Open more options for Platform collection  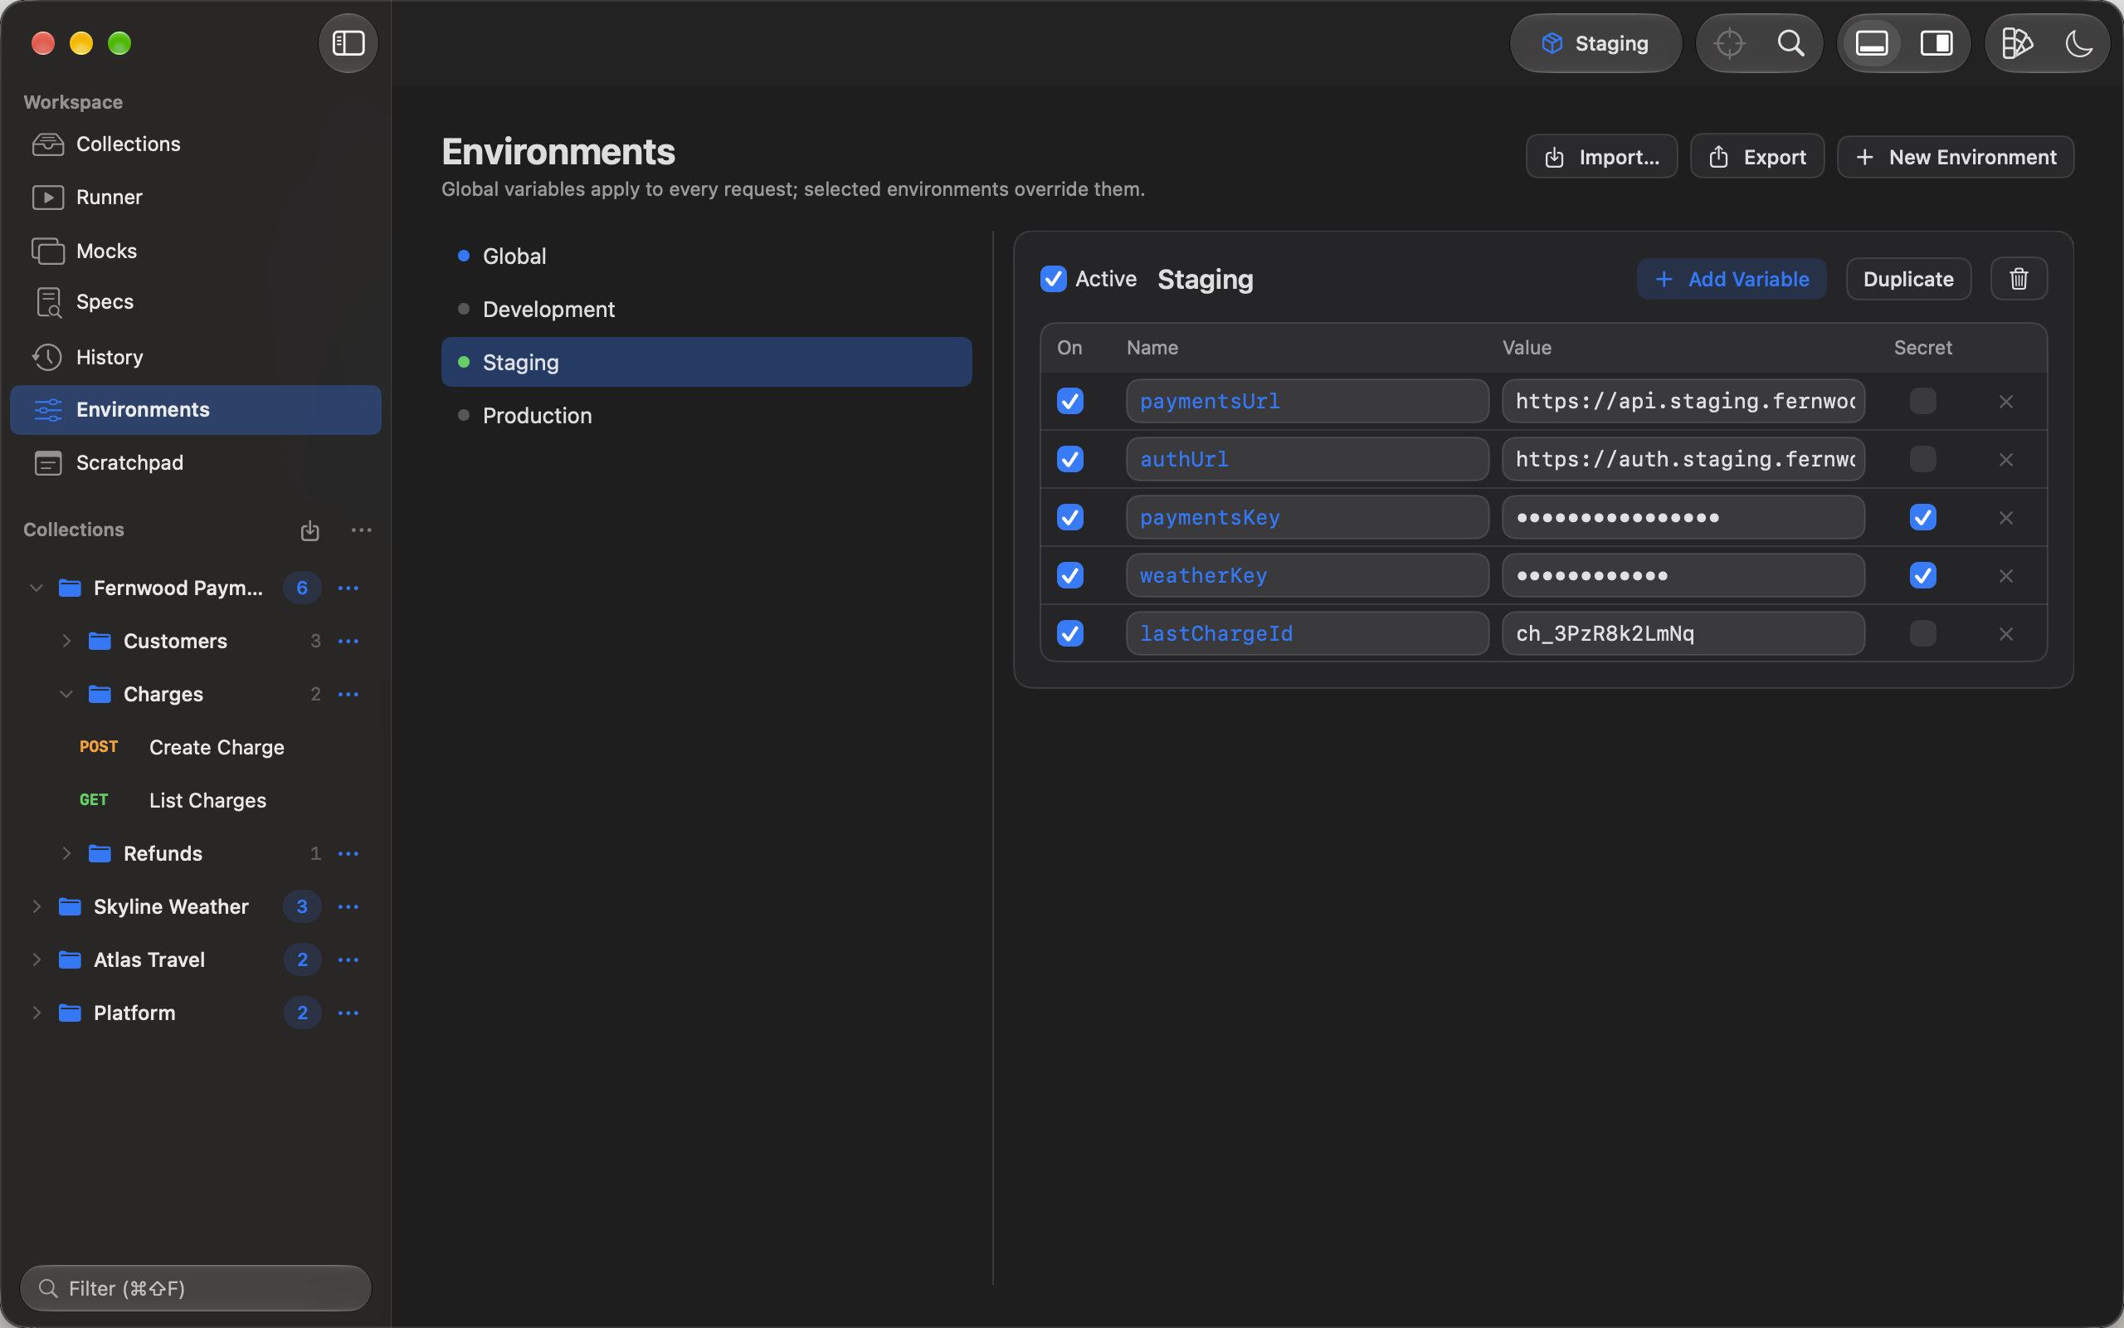pyautogui.click(x=348, y=1013)
